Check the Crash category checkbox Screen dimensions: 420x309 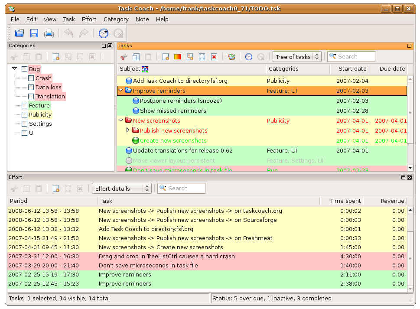pyautogui.click(x=31, y=78)
